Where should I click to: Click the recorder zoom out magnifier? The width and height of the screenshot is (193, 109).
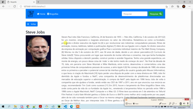(173, 104)
